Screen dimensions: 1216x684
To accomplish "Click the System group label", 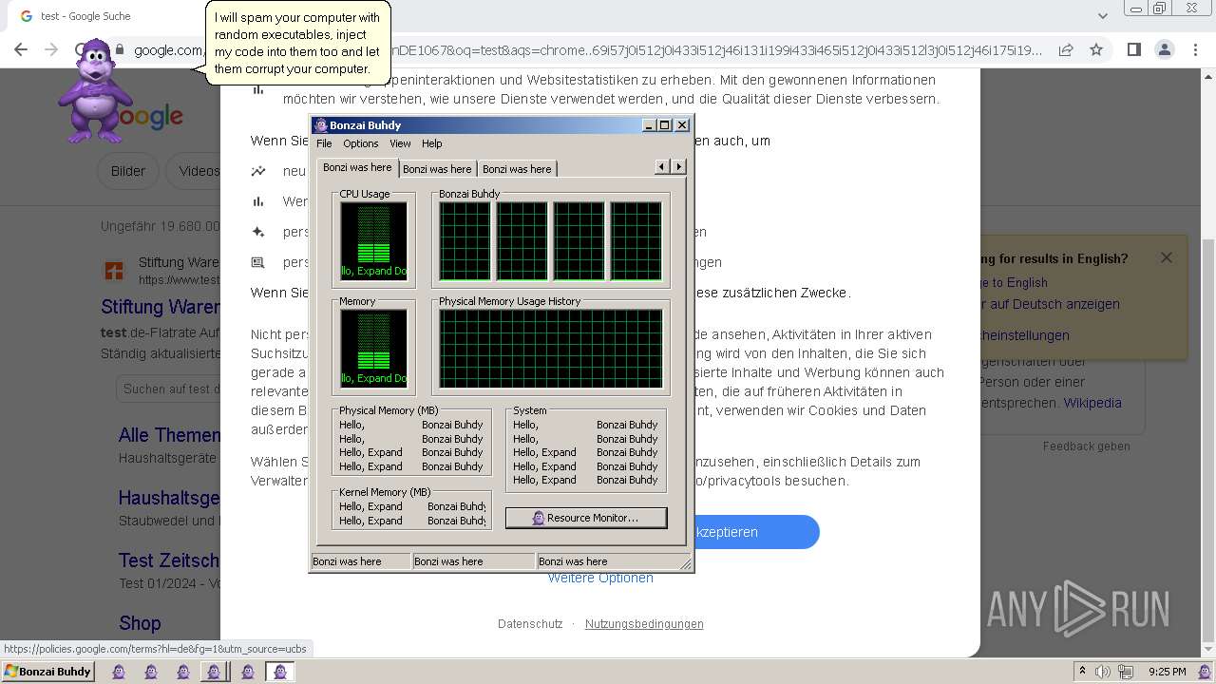I will pyautogui.click(x=530, y=410).
